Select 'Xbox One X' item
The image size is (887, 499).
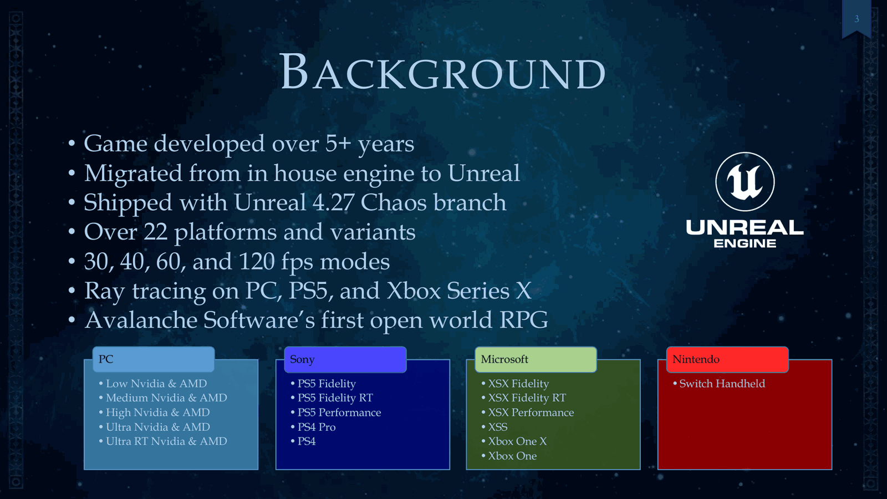coord(517,441)
